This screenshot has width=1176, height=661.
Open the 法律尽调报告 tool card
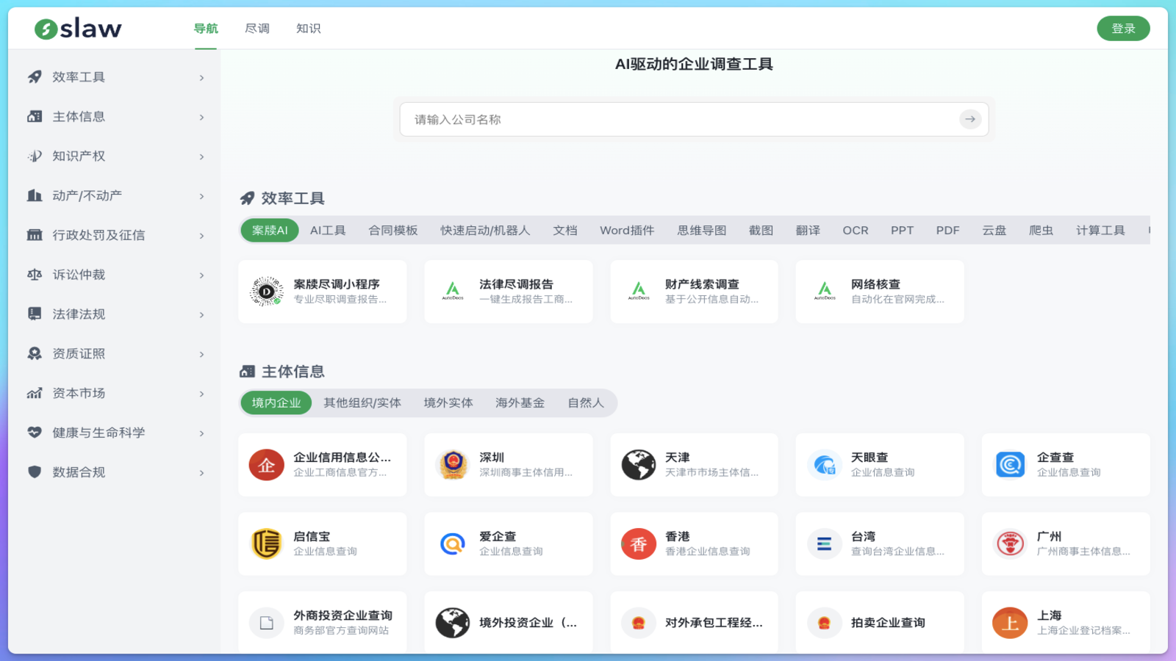point(508,291)
